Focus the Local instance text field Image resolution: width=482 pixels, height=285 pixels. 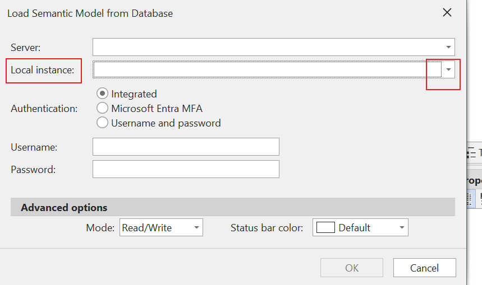[x=267, y=69]
